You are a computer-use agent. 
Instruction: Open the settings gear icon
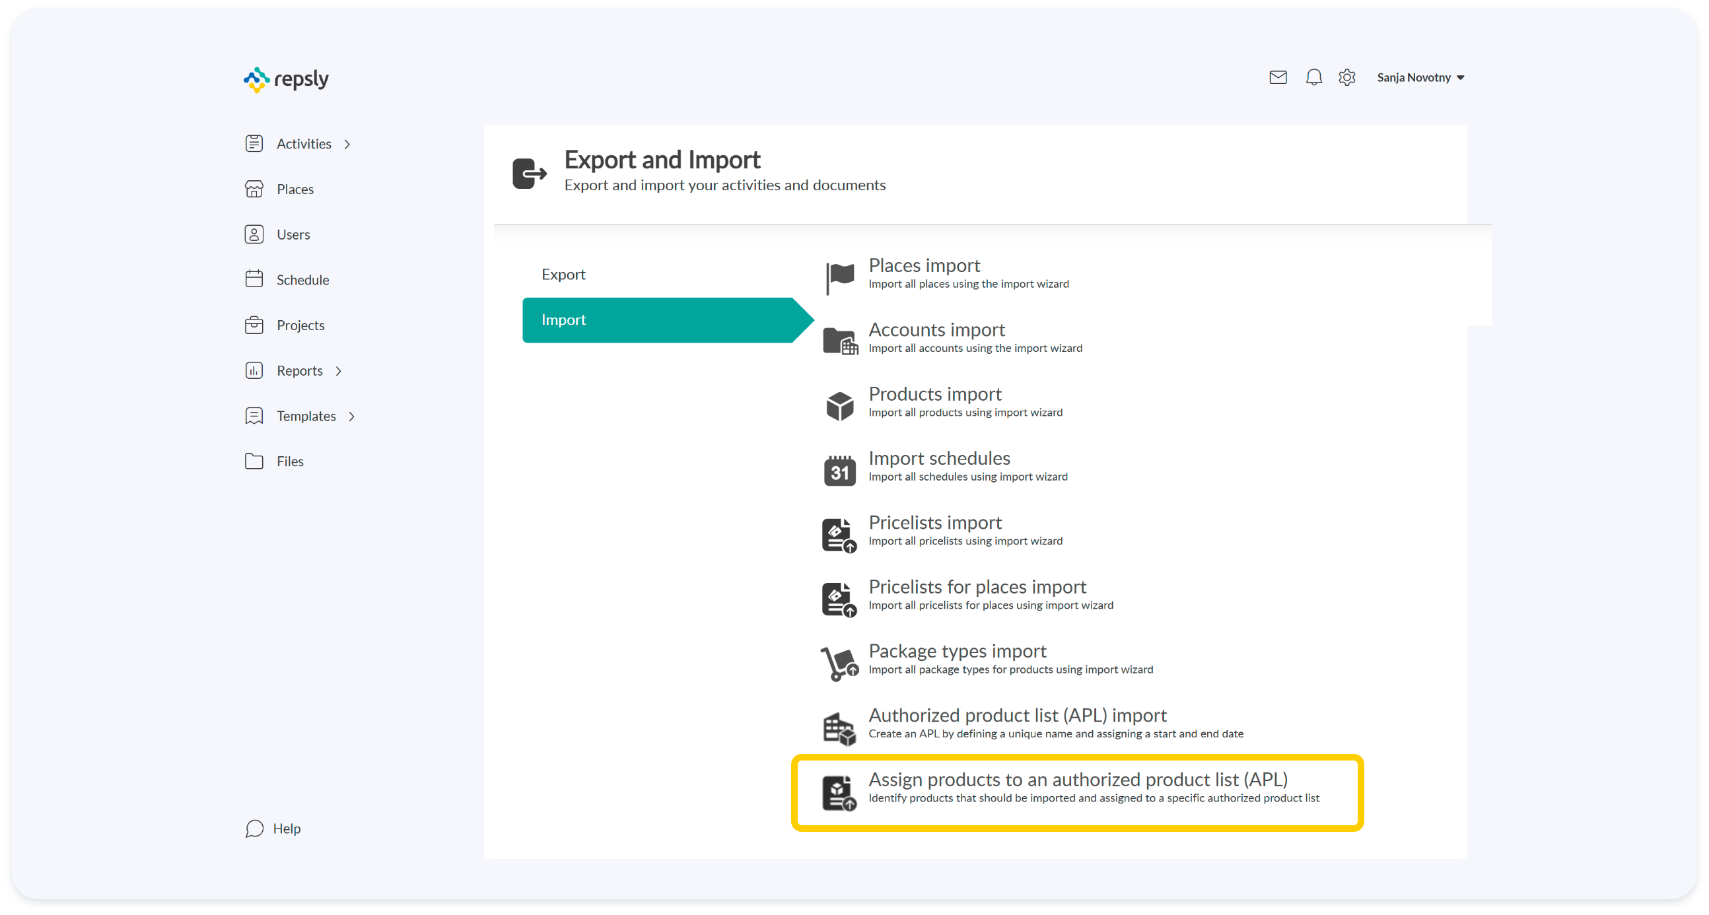(1346, 78)
